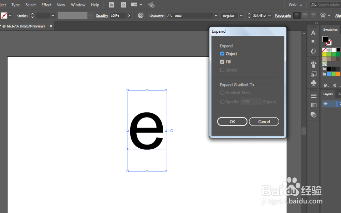Click the Recolor Artwork wheel icon

pyautogui.click(x=141, y=15)
